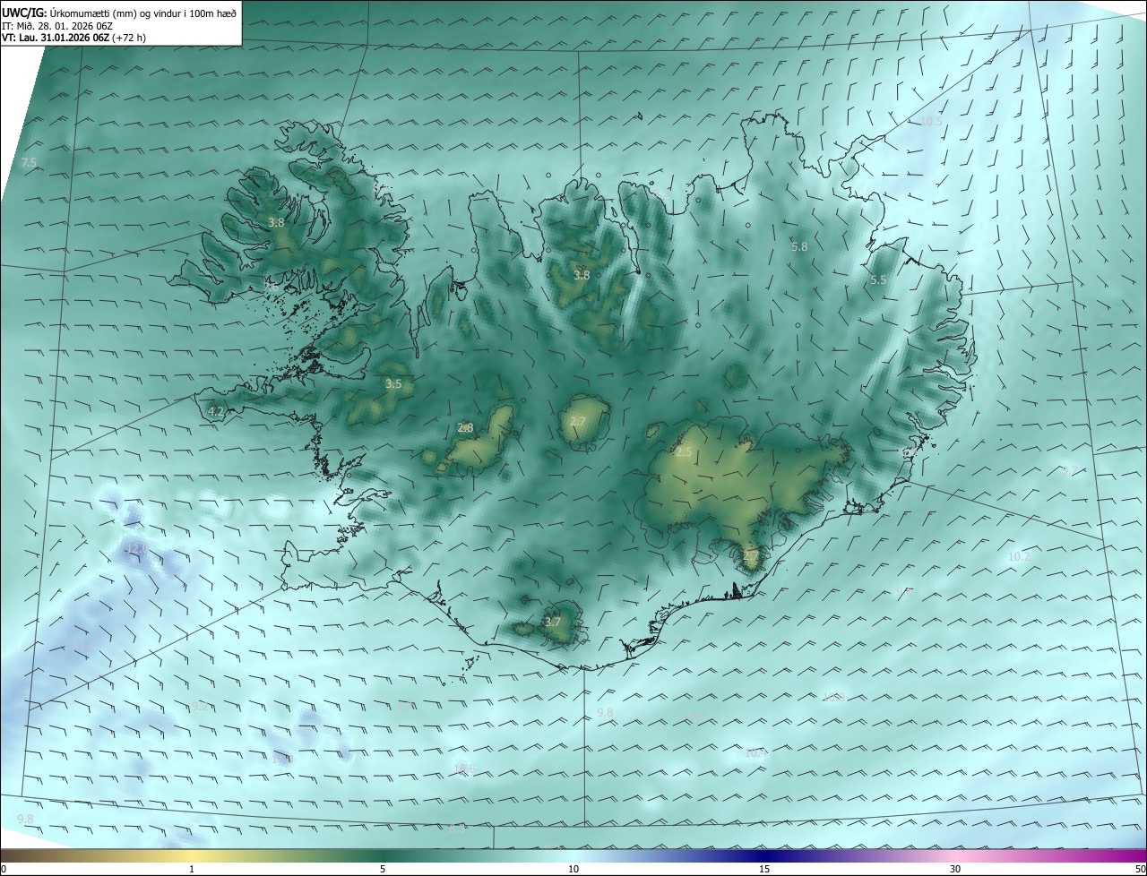This screenshot has height=876, width=1147.
Task: Click the 11.2 value label on the map
Action: [x=85, y=645]
